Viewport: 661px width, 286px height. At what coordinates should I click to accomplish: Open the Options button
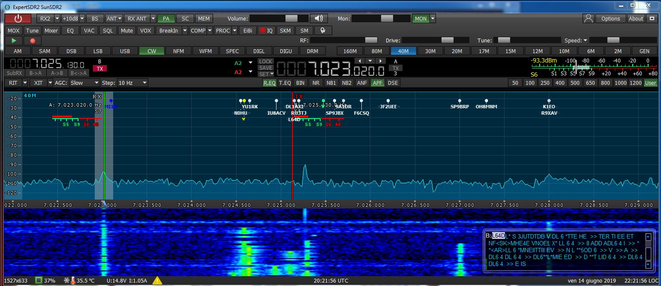[610, 18]
